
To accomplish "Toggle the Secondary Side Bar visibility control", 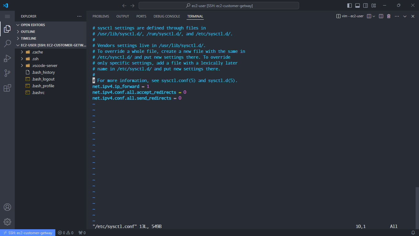I will [365, 5].
